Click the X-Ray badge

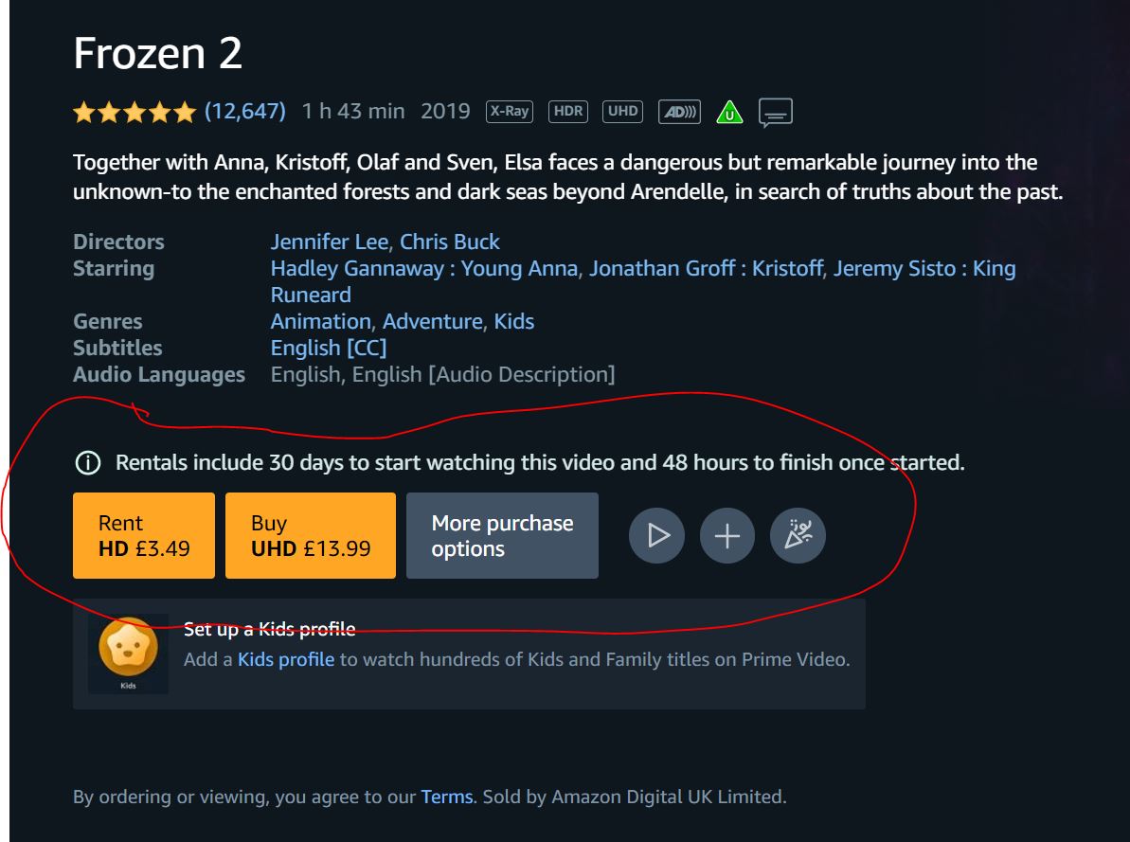[x=510, y=112]
